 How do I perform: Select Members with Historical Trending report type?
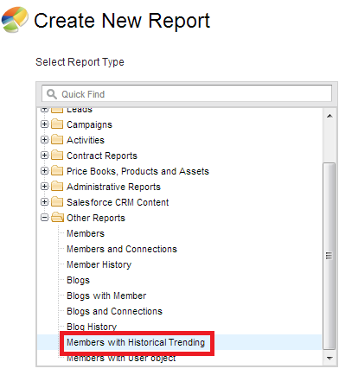click(136, 342)
